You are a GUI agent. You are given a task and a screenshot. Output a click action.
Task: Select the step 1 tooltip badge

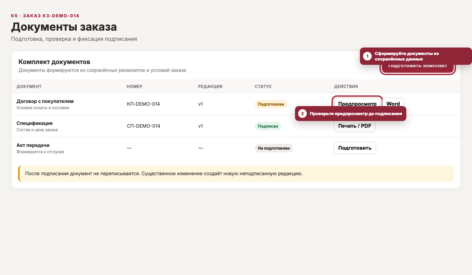point(367,56)
